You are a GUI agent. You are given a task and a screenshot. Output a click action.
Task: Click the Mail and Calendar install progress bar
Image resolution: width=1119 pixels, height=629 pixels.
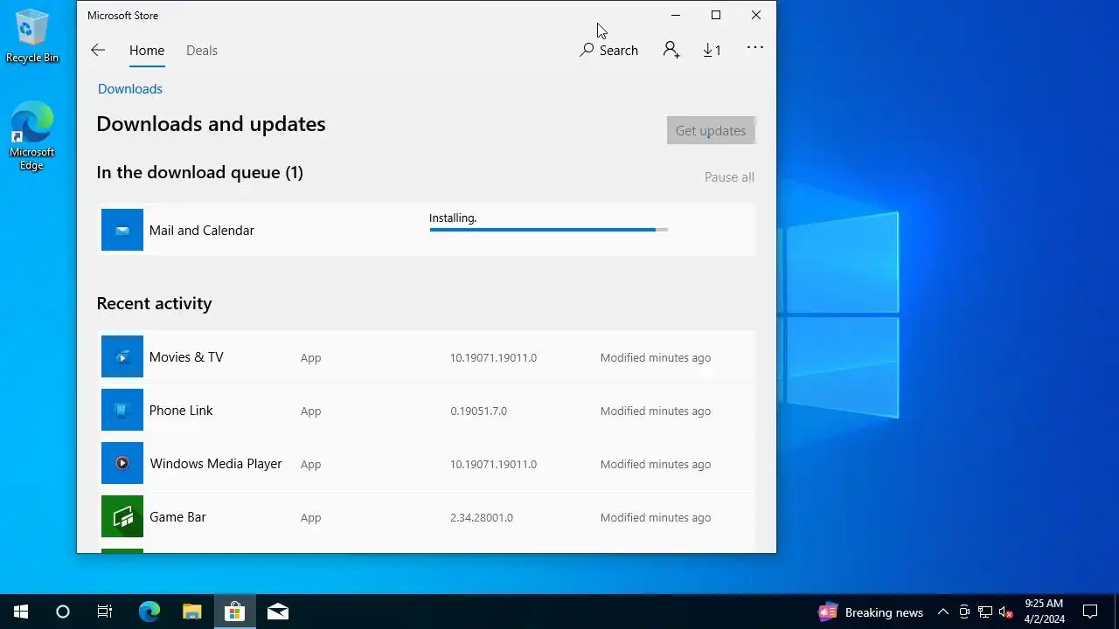[549, 230]
